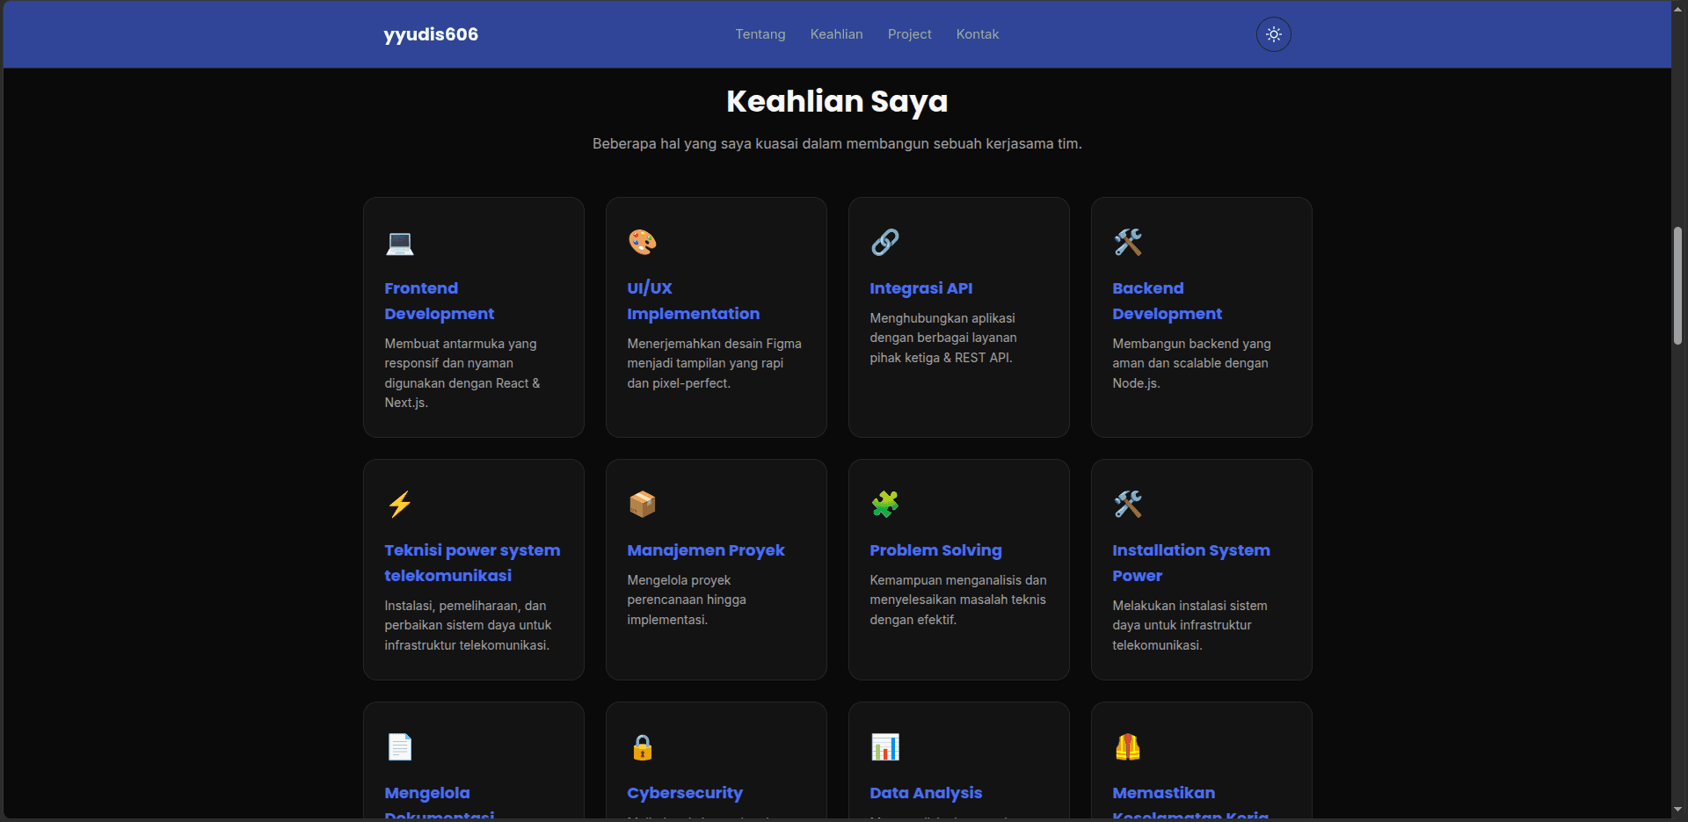
Task: Click description 'Kemampuan menganalisis dan menyelesaikan masalah'
Action: coord(957,600)
